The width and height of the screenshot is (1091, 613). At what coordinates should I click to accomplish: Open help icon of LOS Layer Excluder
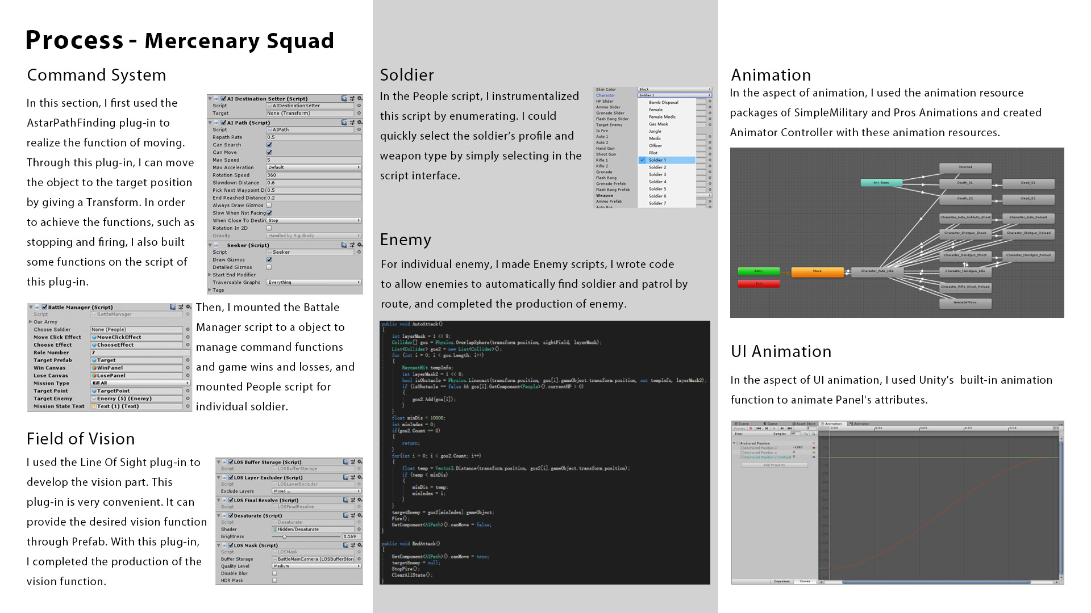click(345, 477)
